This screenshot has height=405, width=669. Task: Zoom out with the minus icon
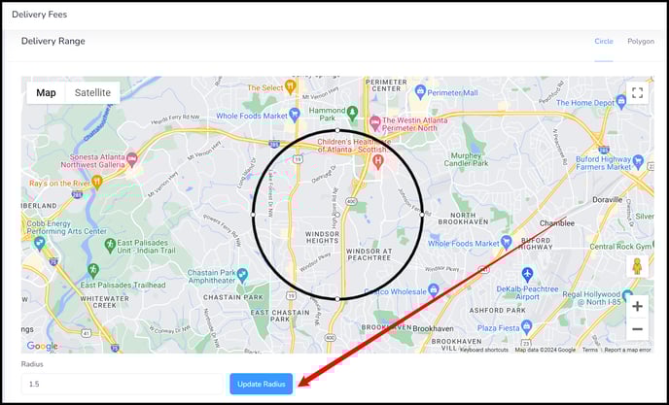tap(637, 329)
